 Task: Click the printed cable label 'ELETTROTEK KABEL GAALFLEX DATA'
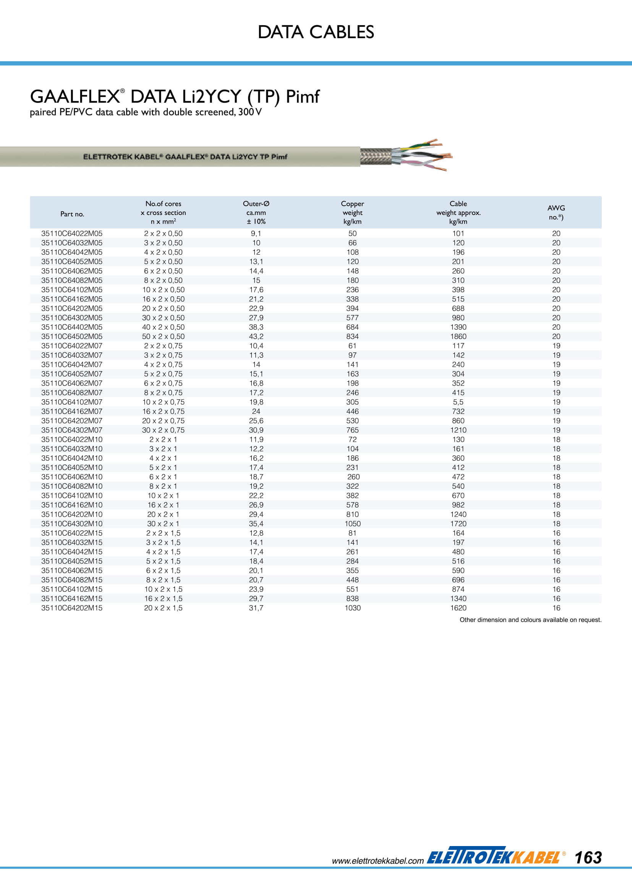[x=185, y=157]
